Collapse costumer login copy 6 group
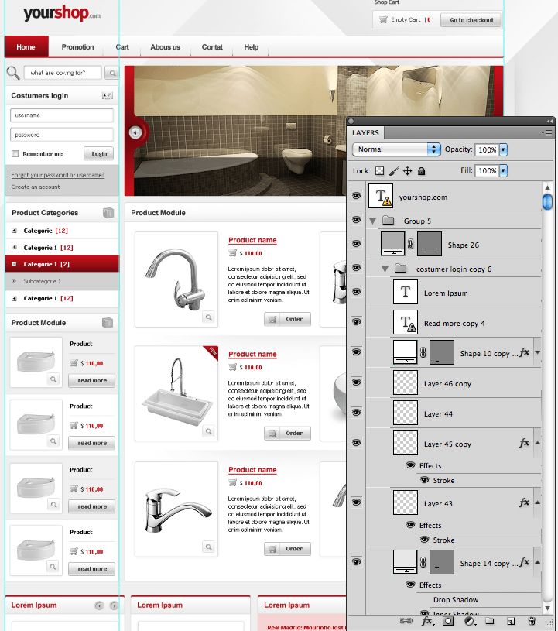The width and height of the screenshot is (558, 631). coord(385,269)
